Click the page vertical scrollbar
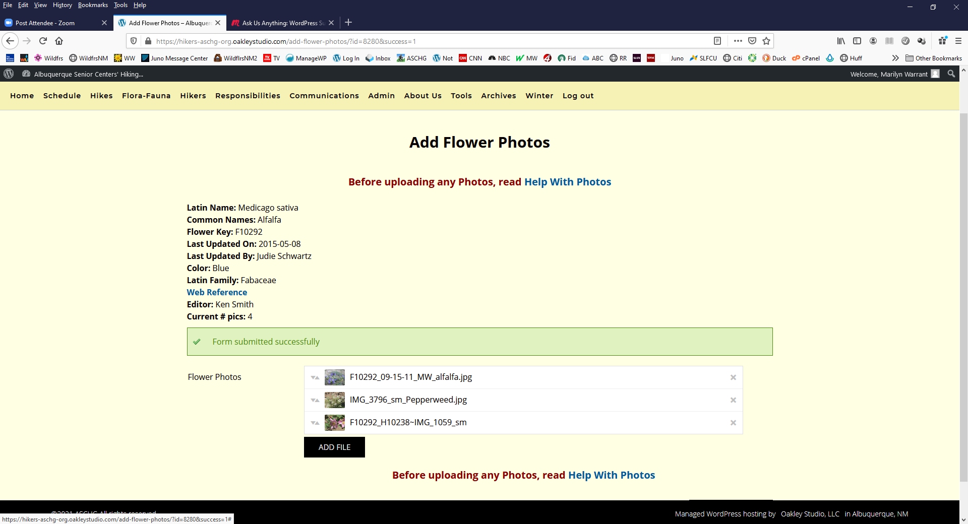This screenshot has width=968, height=524. coord(963,297)
